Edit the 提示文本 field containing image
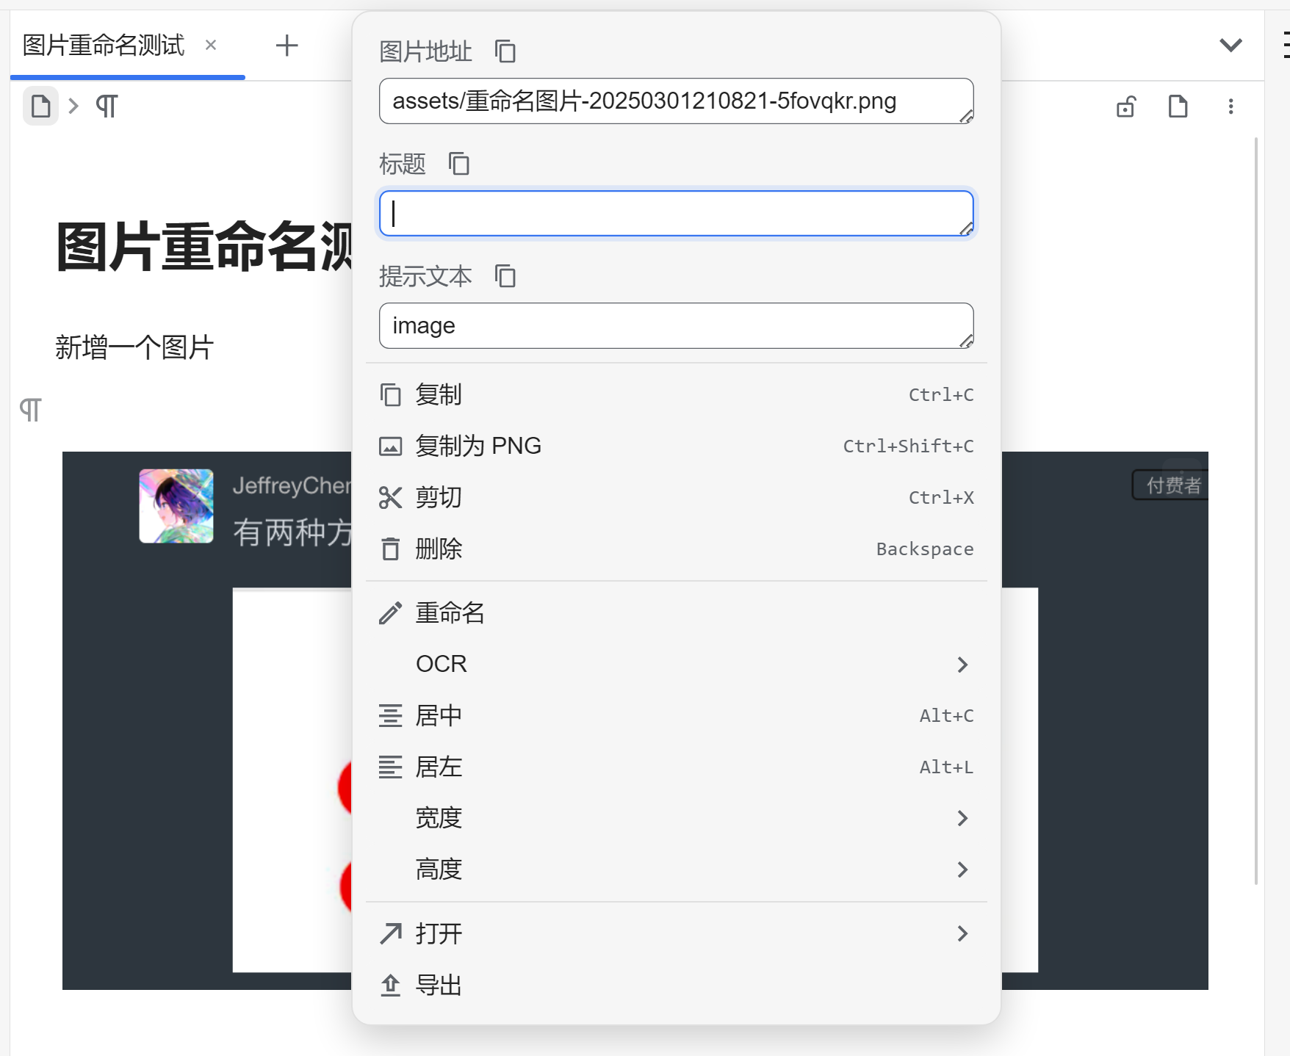1290x1056 pixels. point(676,326)
